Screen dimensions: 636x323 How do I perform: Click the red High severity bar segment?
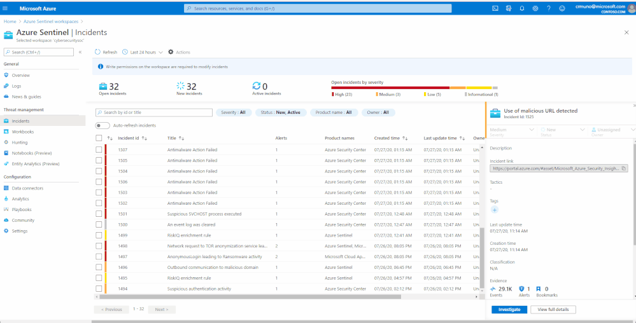(390, 88)
